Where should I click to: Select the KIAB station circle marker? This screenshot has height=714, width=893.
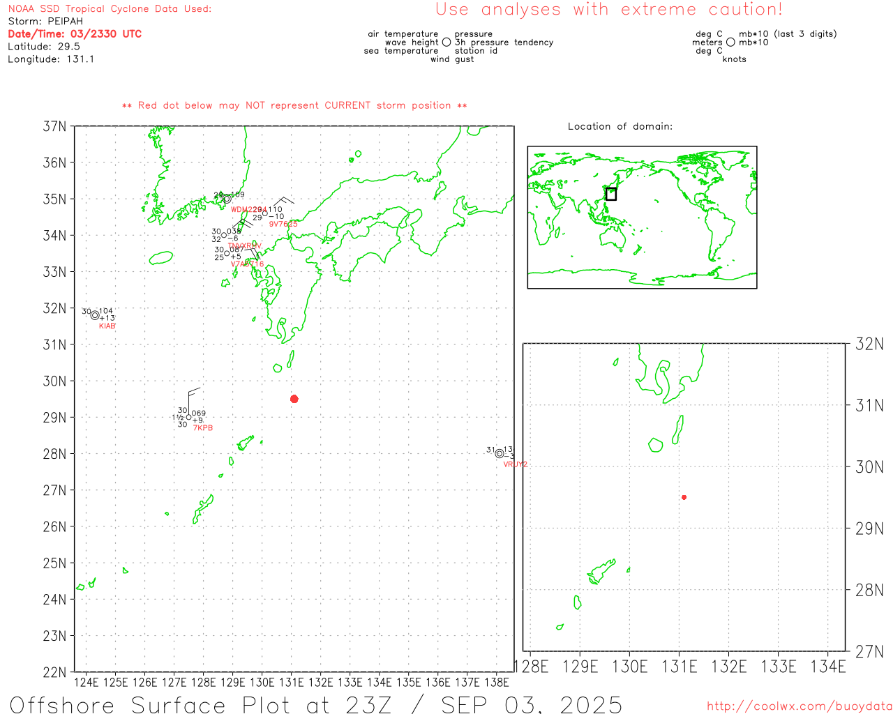(95, 315)
